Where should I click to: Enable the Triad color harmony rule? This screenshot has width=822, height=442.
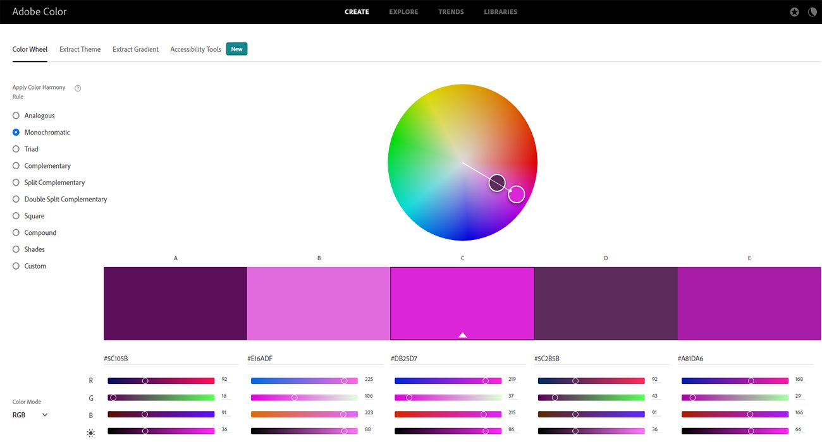tap(16, 149)
